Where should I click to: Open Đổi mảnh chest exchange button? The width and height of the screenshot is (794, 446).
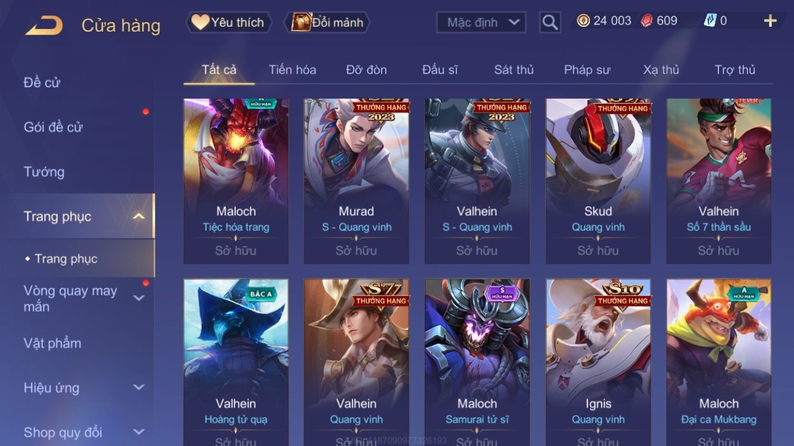tap(329, 23)
